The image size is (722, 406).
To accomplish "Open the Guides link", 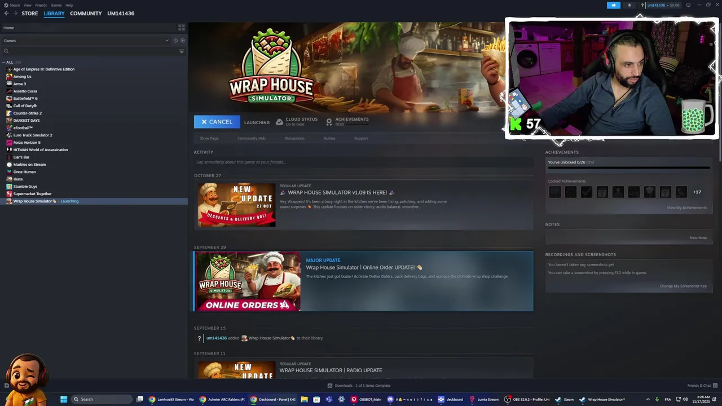I will point(329,138).
